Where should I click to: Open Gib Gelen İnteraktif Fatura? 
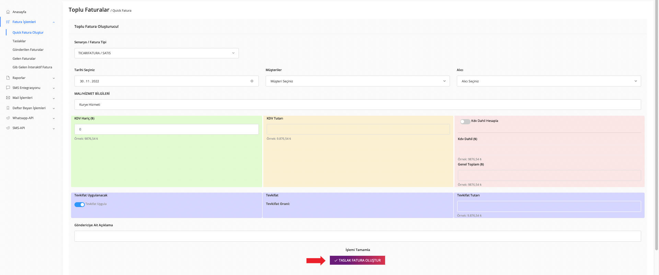[x=32, y=67]
